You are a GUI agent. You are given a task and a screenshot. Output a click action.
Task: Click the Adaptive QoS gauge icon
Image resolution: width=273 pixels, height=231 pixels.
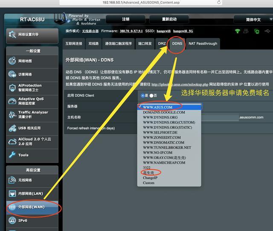point(12,101)
